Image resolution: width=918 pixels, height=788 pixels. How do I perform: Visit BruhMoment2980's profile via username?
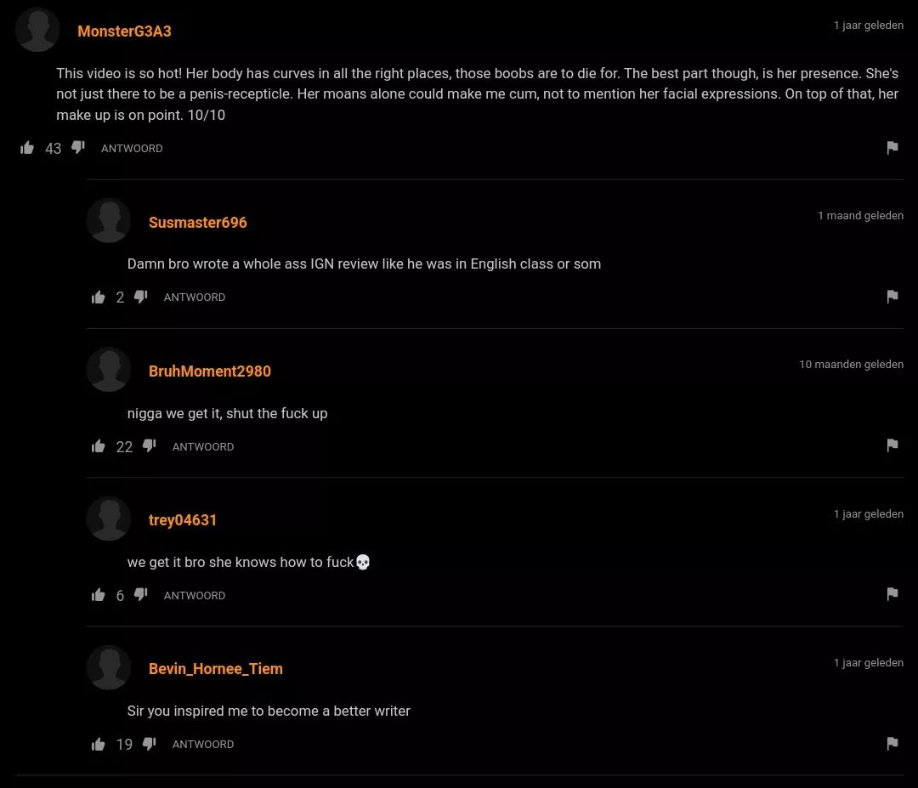point(209,371)
